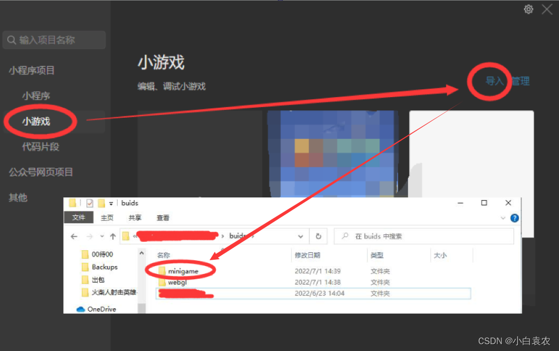Viewport: 559px width, 351px height.
Task: Sort by 类型 column header
Action: point(377,255)
